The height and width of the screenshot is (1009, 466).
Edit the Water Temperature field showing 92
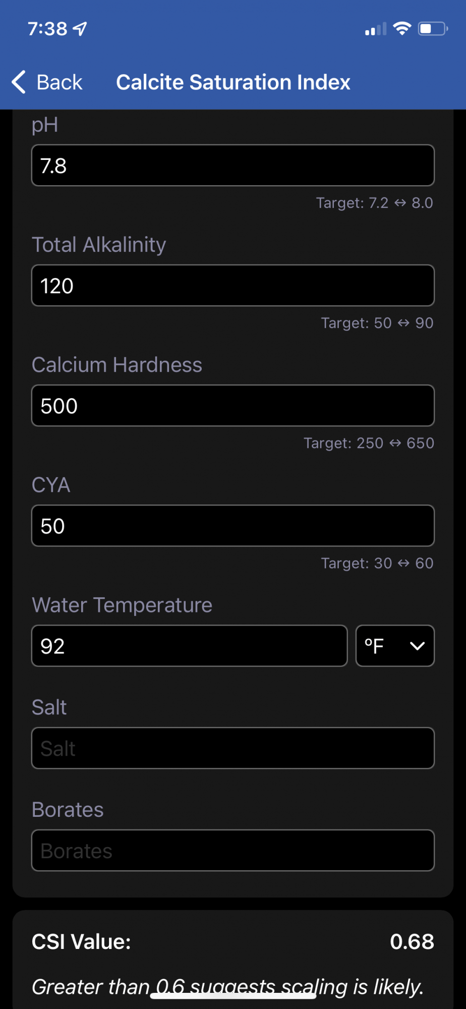[x=190, y=646]
